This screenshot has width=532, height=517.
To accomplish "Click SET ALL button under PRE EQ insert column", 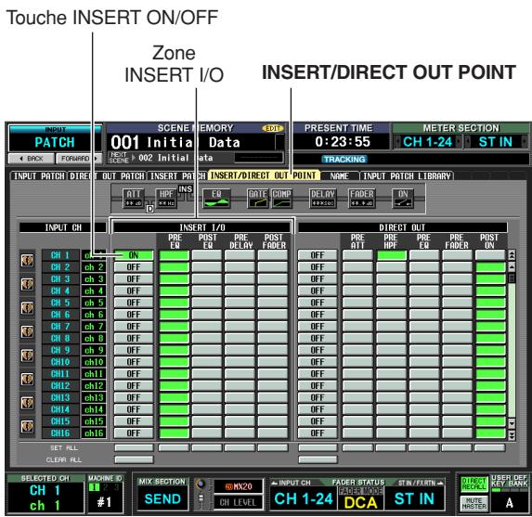I will tap(174, 447).
